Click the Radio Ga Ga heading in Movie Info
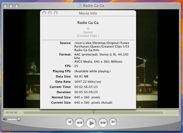 tap(88, 23)
